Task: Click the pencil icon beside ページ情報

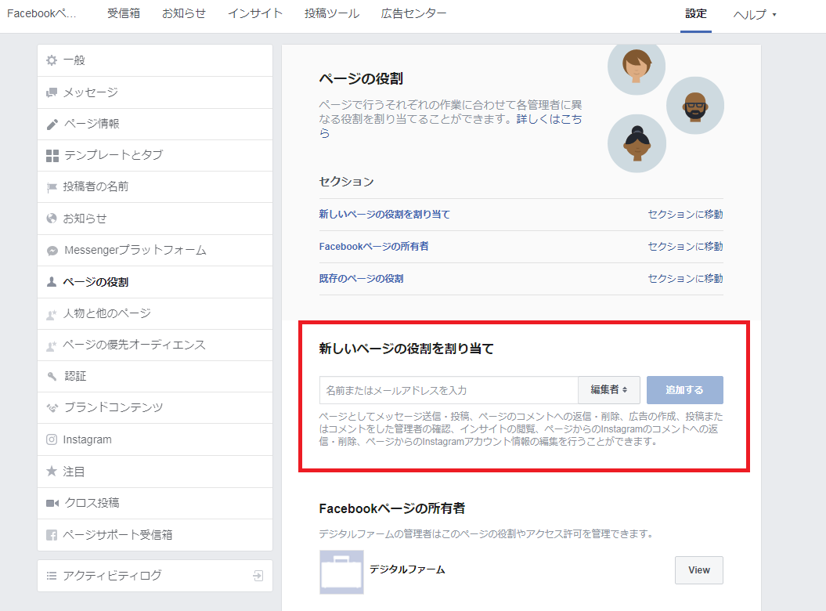Action: click(52, 125)
